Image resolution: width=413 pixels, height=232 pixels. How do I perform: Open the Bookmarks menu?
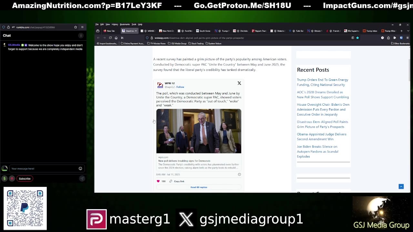click(x=125, y=24)
